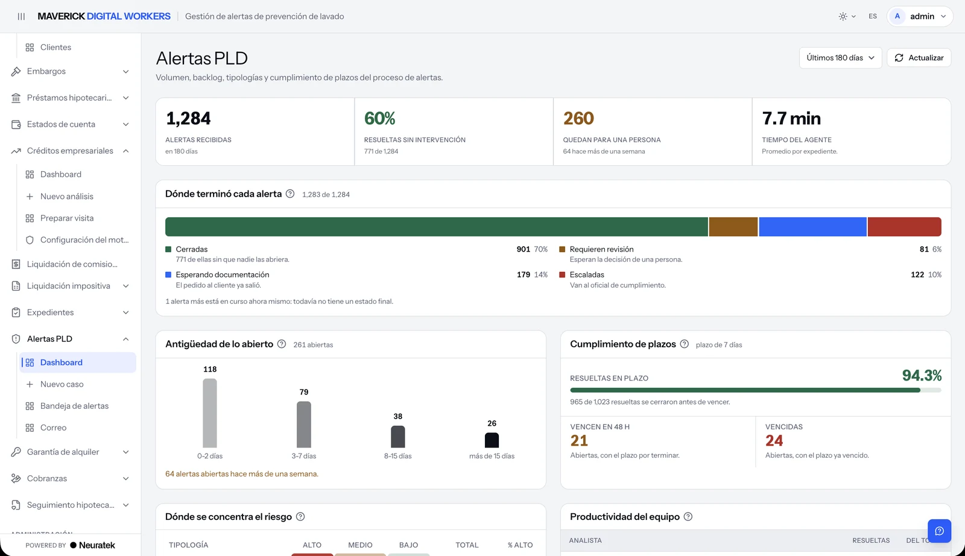Click the Cobranzas coins icon

tap(16, 478)
